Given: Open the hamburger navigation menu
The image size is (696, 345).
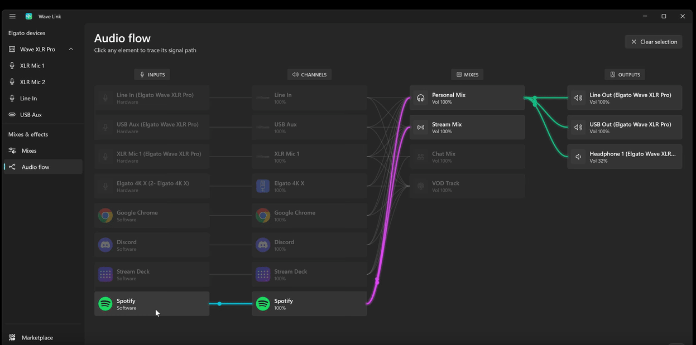Looking at the screenshot, I should coord(12,16).
